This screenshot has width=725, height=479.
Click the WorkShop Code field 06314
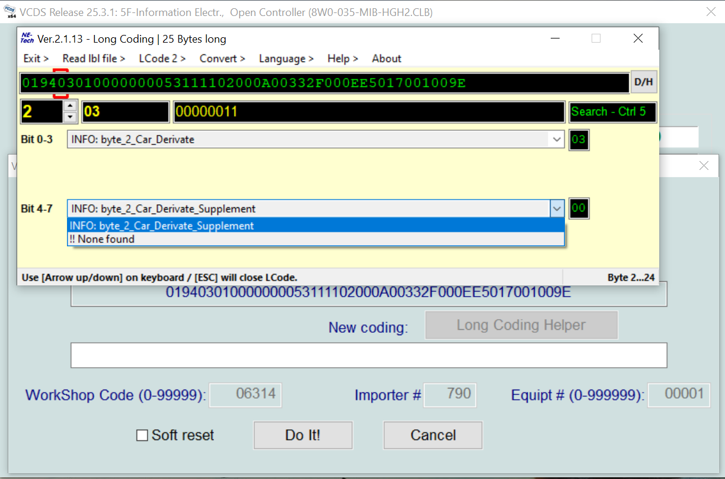(x=245, y=394)
